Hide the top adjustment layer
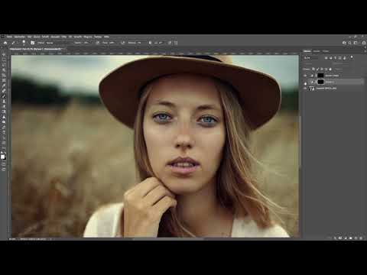 point(305,76)
